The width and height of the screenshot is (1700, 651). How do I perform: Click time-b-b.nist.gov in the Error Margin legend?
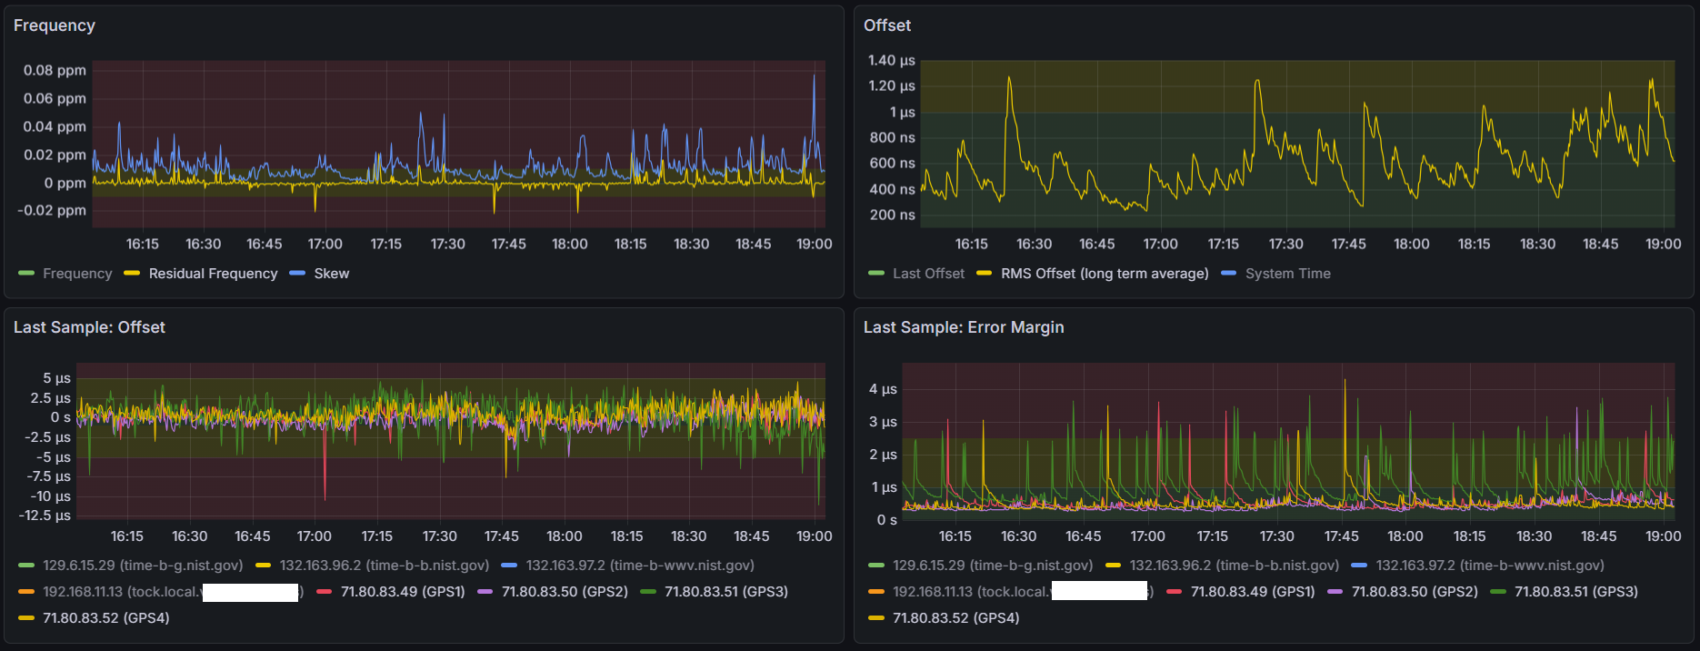pos(1235,566)
